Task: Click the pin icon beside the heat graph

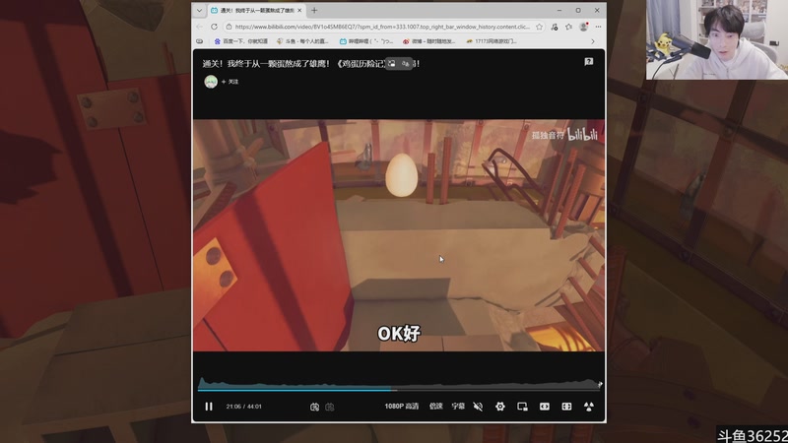Action: [x=600, y=384]
